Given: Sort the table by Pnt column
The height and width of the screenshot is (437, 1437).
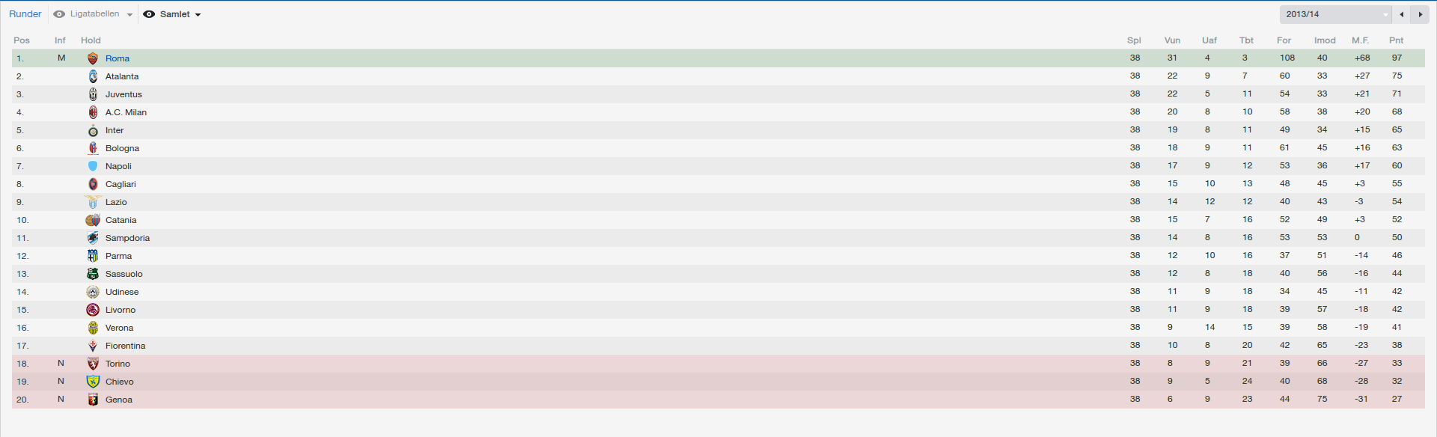Looking at the screenshot, I should (x=1396, y=40).
